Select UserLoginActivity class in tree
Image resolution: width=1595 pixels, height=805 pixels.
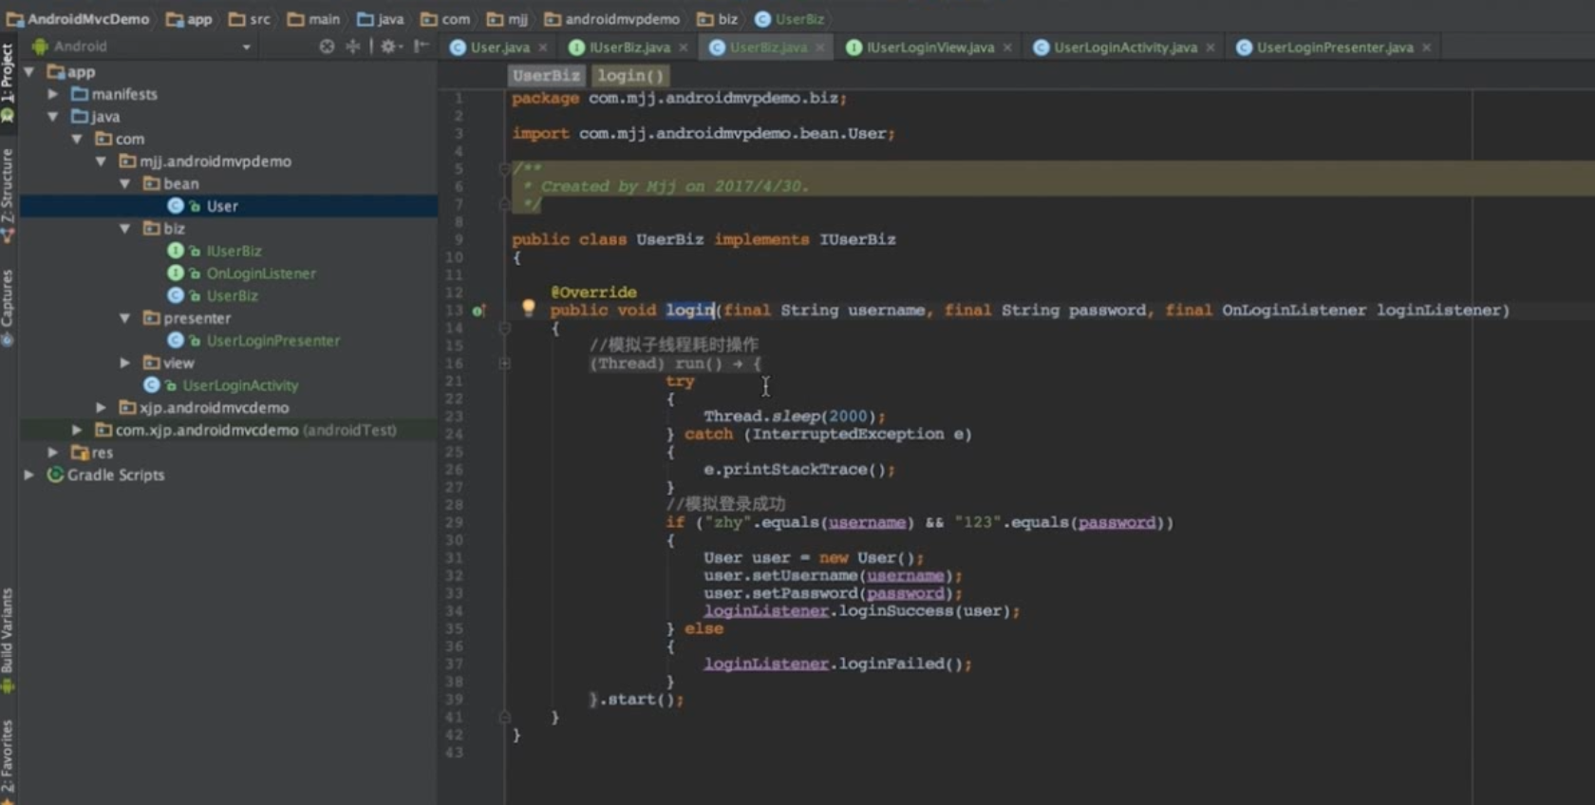[240, 385]
